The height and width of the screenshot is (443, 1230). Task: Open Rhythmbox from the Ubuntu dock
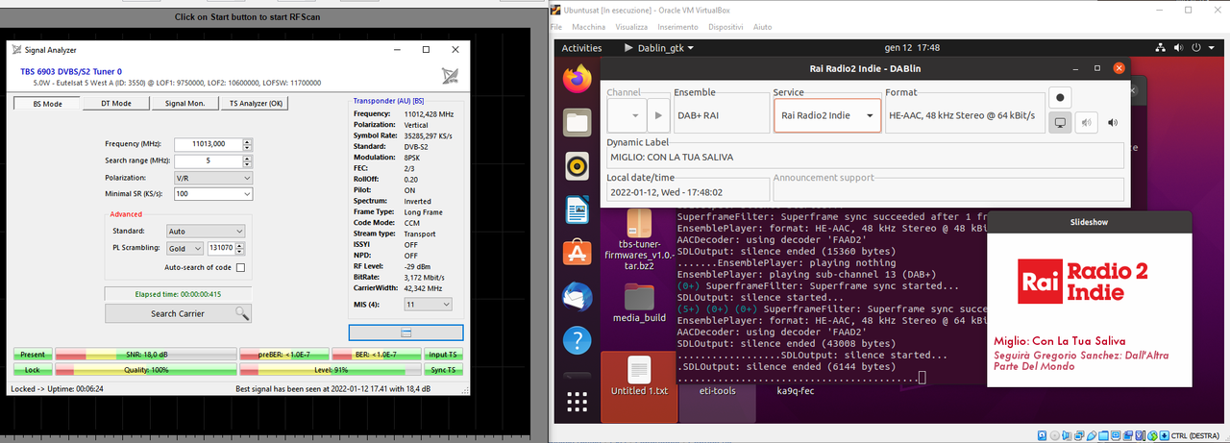577,165
